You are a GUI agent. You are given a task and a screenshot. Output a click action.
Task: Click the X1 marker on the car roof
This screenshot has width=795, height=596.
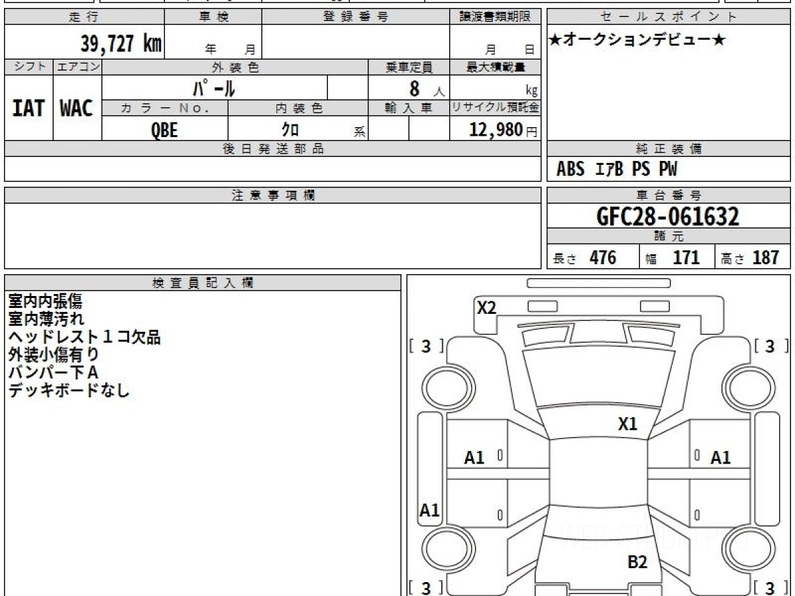[x=627, y=424]
